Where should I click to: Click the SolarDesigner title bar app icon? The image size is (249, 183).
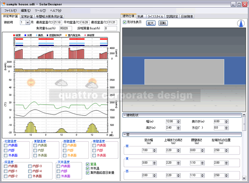(4, 4)
